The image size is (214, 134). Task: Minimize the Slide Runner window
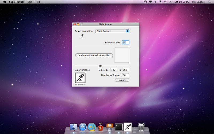tap(78, 24)
